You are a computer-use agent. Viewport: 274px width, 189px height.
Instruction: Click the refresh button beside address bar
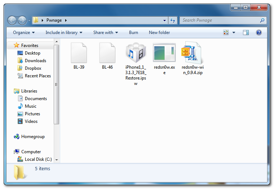point(172,20)
